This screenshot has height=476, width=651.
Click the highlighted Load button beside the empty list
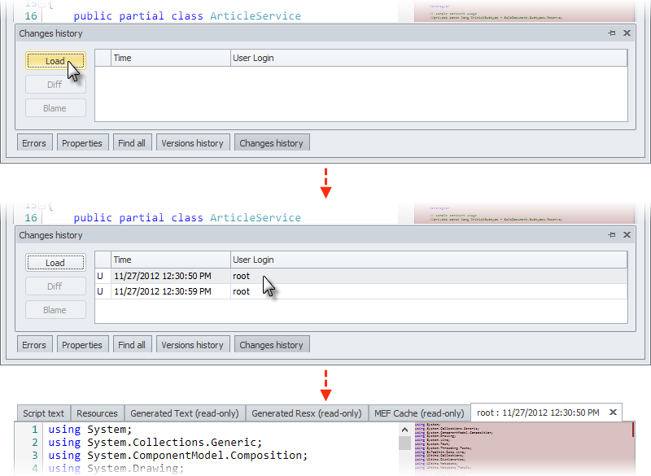[x=55, y=61]
